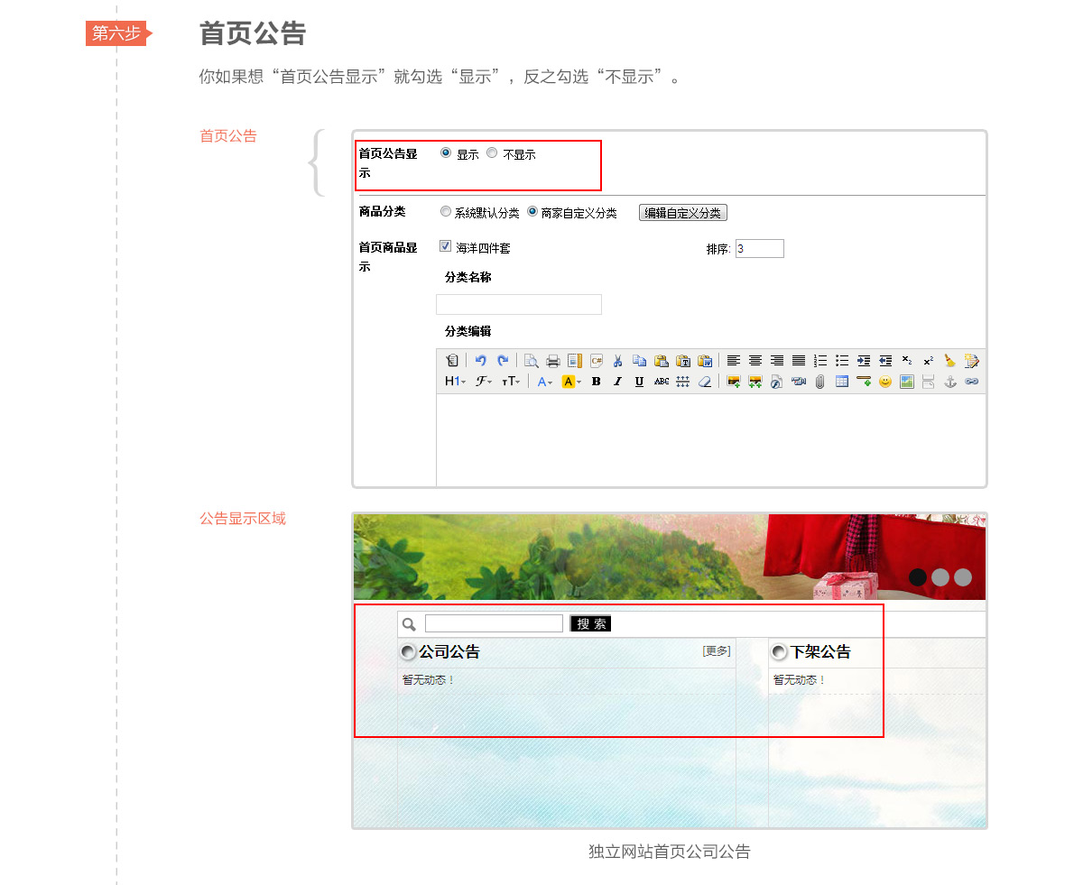Paste as plain text icon
This screenshot has height=885, width=1074.
click(x=683, y=361)
